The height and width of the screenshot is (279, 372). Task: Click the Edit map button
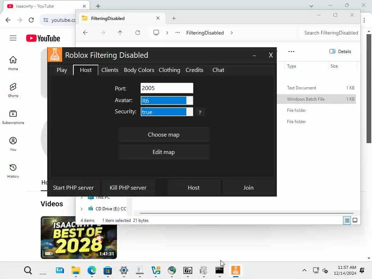pyautogui.click(x=164, y=152)
